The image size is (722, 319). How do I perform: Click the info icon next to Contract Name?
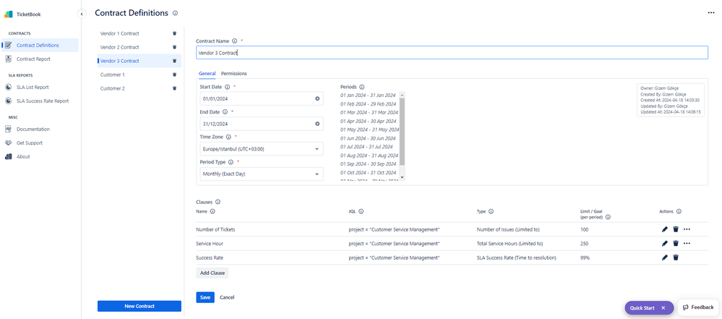[x=234, y=41]
